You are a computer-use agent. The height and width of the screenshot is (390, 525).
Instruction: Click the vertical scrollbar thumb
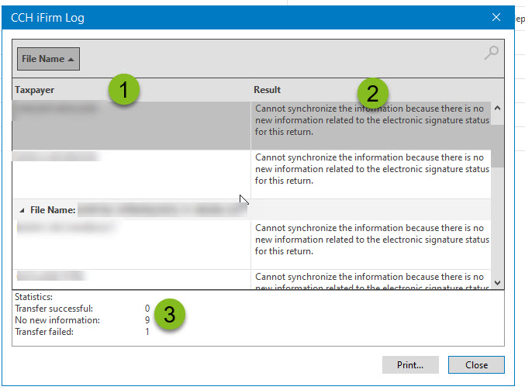pos(497,141)
